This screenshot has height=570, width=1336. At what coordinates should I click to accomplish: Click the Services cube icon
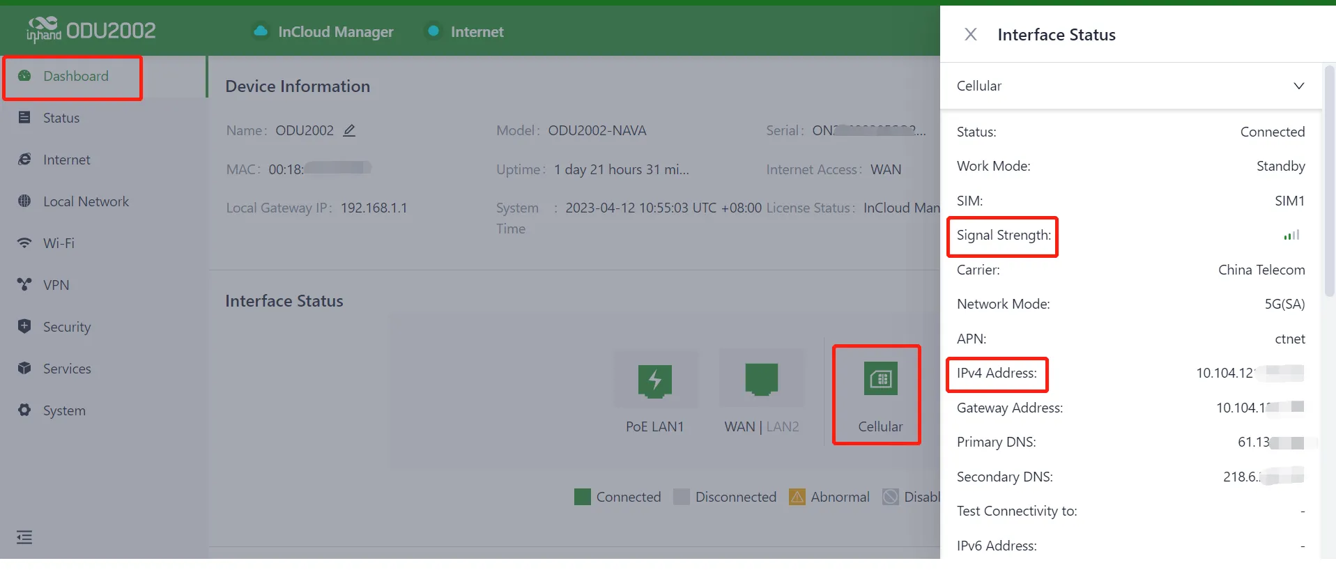(x=24, y=368)
